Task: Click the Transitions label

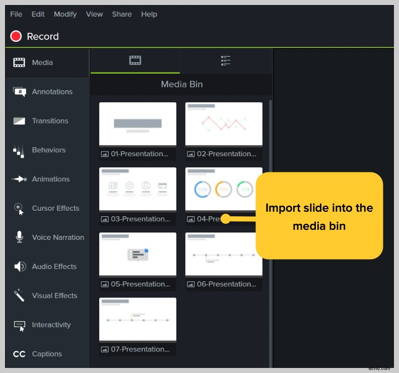Action: (x=50, y=120)
